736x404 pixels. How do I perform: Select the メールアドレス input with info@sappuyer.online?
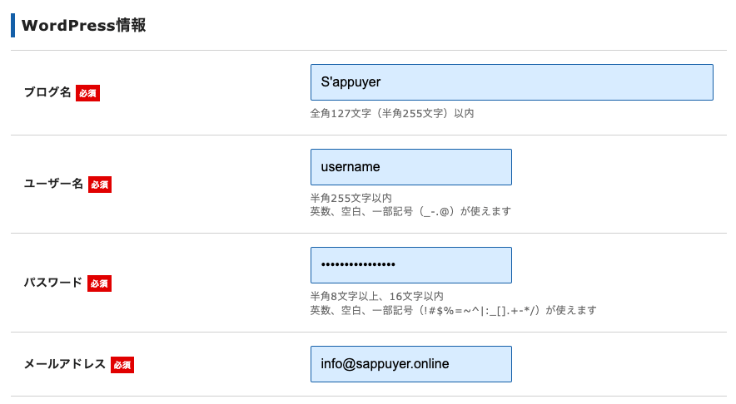coord(410,364)
